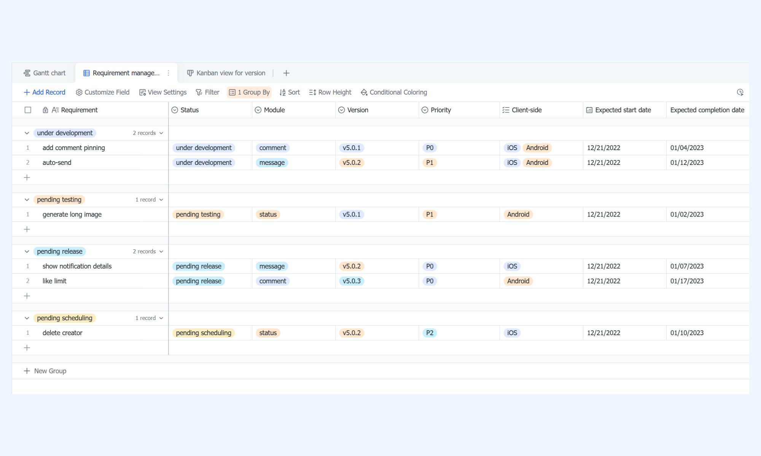
Task: Open the 2 records dropdown for pending release
Action: 148,252
